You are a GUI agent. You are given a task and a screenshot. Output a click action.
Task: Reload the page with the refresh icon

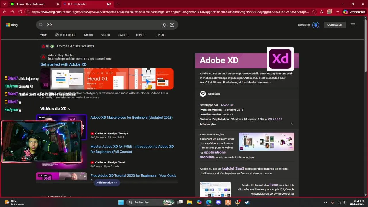click(x=20, y=12)
